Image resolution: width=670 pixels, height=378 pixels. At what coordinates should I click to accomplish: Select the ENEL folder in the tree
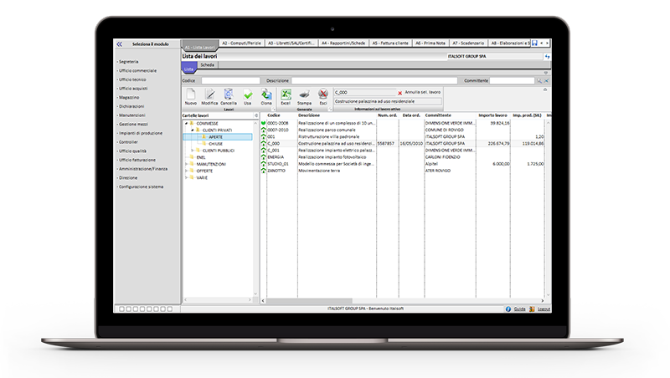coord(201,157)
